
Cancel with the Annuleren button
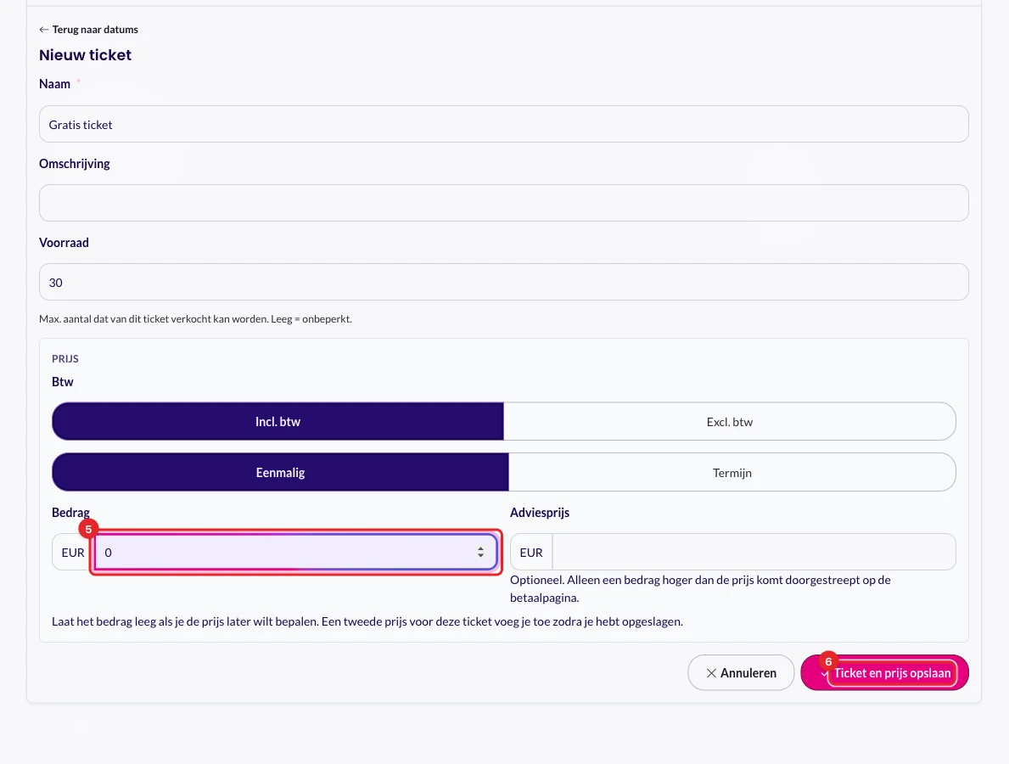[x=742, y=672]
